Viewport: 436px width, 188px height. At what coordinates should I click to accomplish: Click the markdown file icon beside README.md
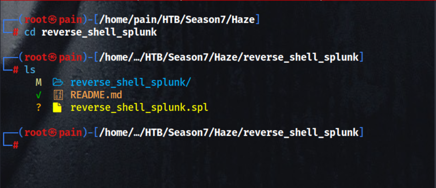pos(57,95)
